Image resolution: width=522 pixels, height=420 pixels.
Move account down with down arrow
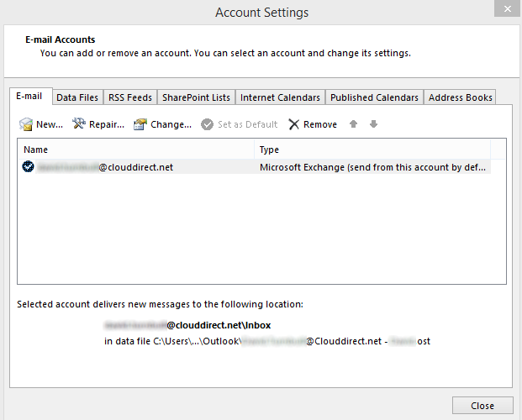pyautogui.click(x=373, y=124)
